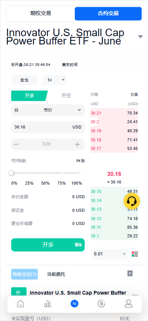Select bid price 30.12
148x321 pixels.
tap(96, 219)
